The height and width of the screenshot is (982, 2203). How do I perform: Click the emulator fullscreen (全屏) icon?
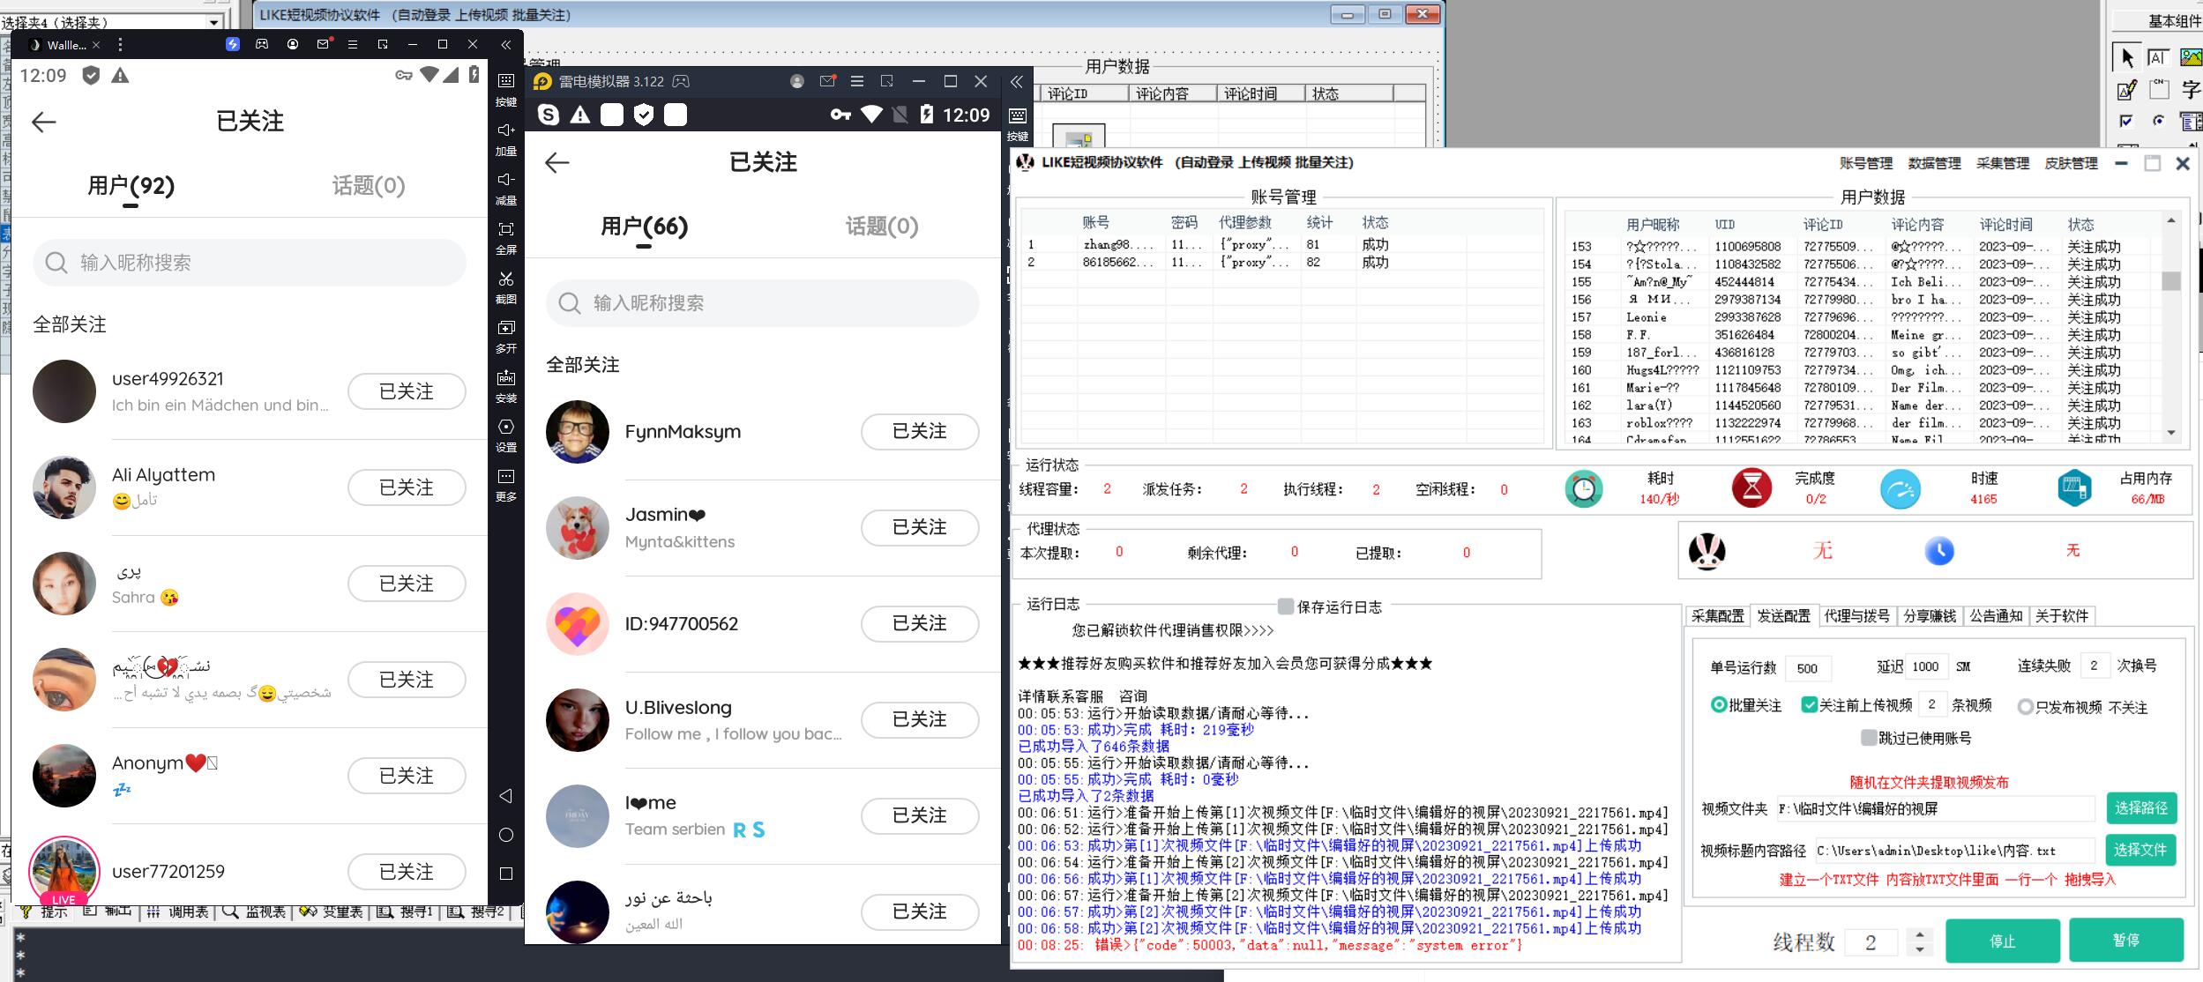pyautogui.click(x=506, y=229)
